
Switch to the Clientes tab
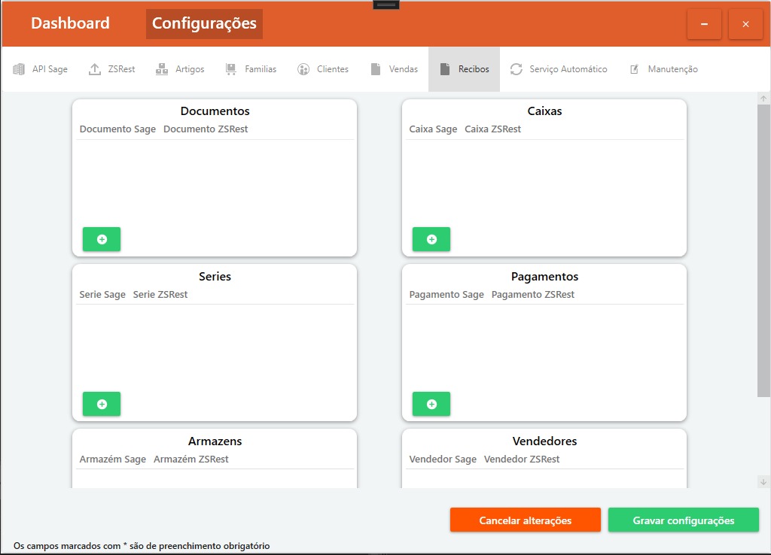(323, 69)
